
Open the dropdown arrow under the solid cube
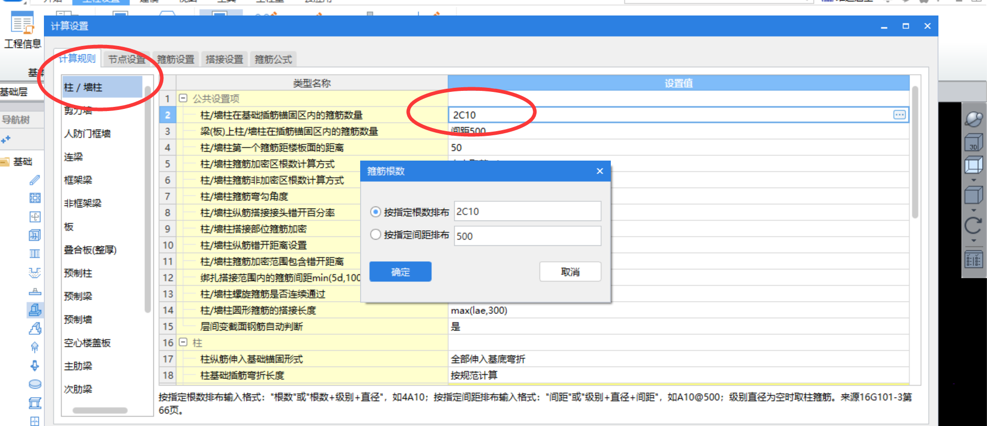[x=974, y=210]
